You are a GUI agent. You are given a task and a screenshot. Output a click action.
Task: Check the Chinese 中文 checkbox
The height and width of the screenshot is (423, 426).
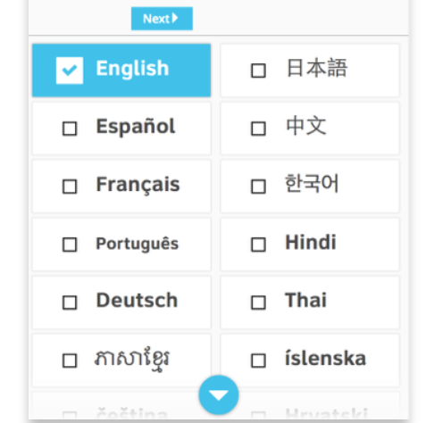click(258, 129)
